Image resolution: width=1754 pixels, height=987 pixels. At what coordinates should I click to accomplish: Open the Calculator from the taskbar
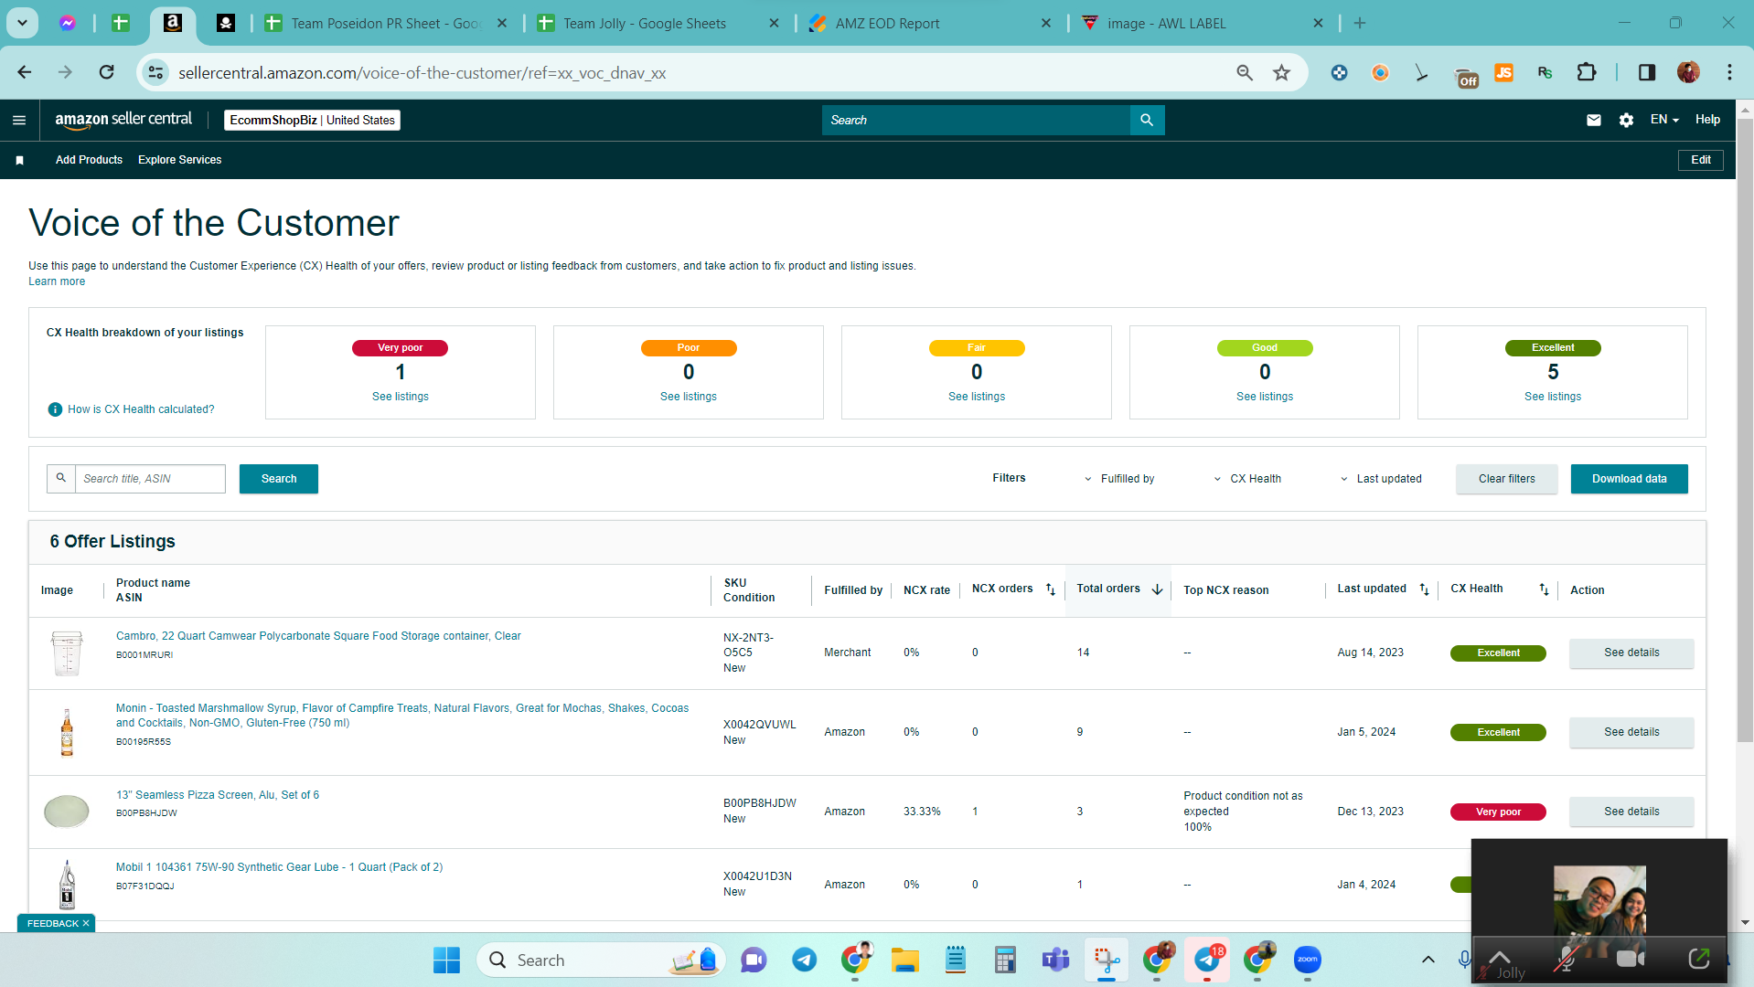pyautogui.click(x=1006, y=960)
